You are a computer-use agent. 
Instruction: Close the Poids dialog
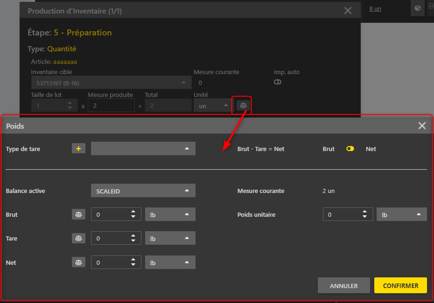(x=422, y=126)
